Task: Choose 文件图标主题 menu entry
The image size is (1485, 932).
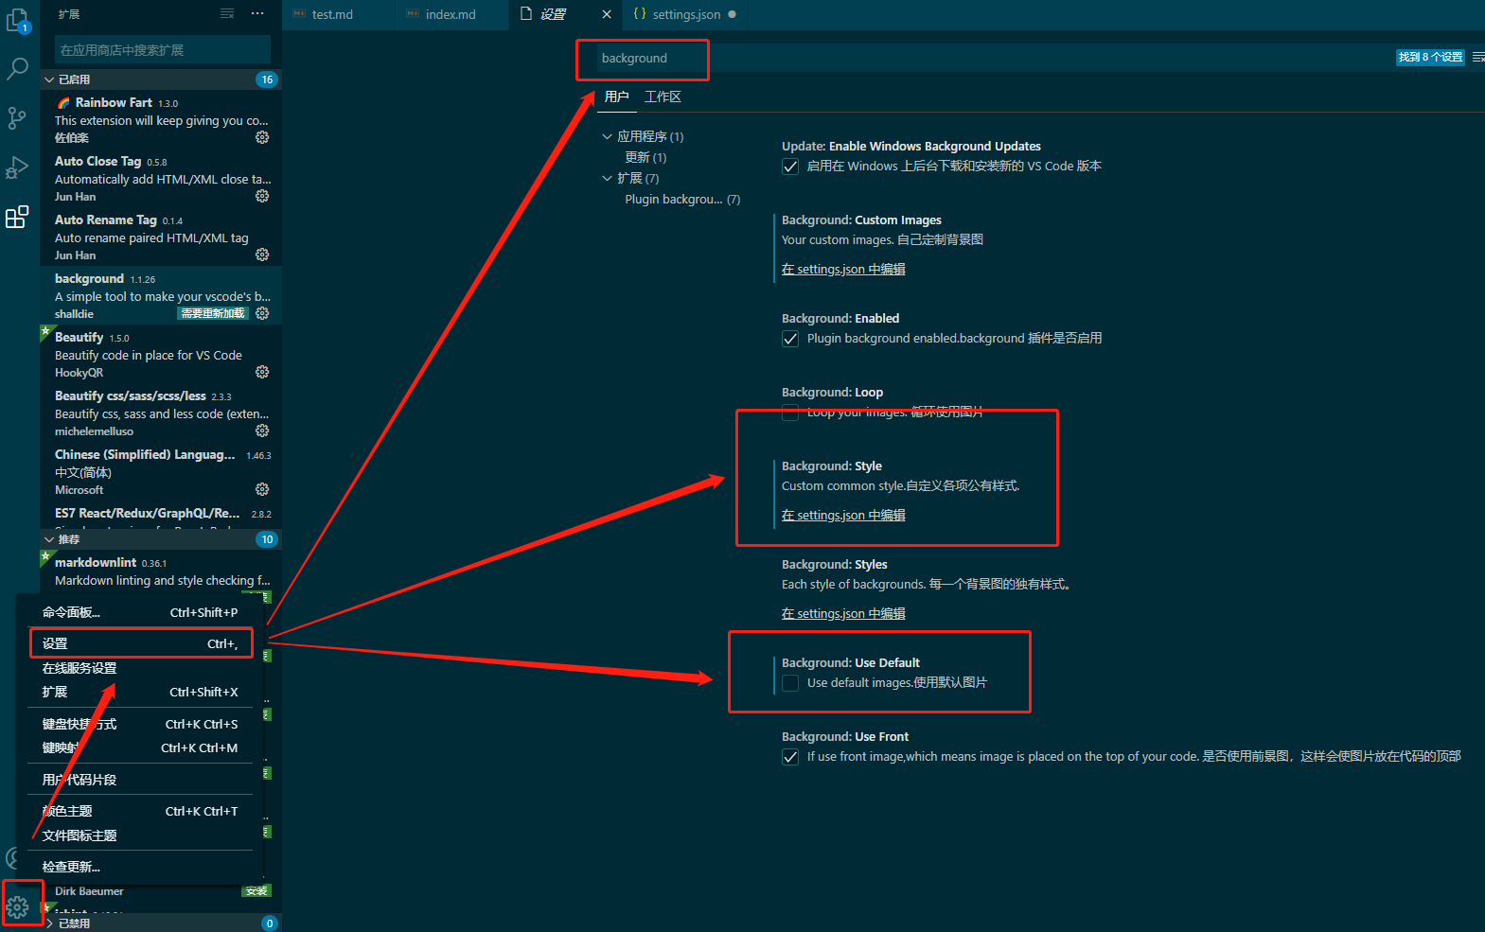Action: point(140,835)
